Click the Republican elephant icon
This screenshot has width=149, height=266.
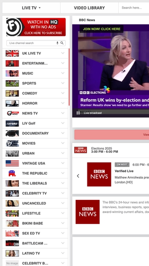(12, 173)
